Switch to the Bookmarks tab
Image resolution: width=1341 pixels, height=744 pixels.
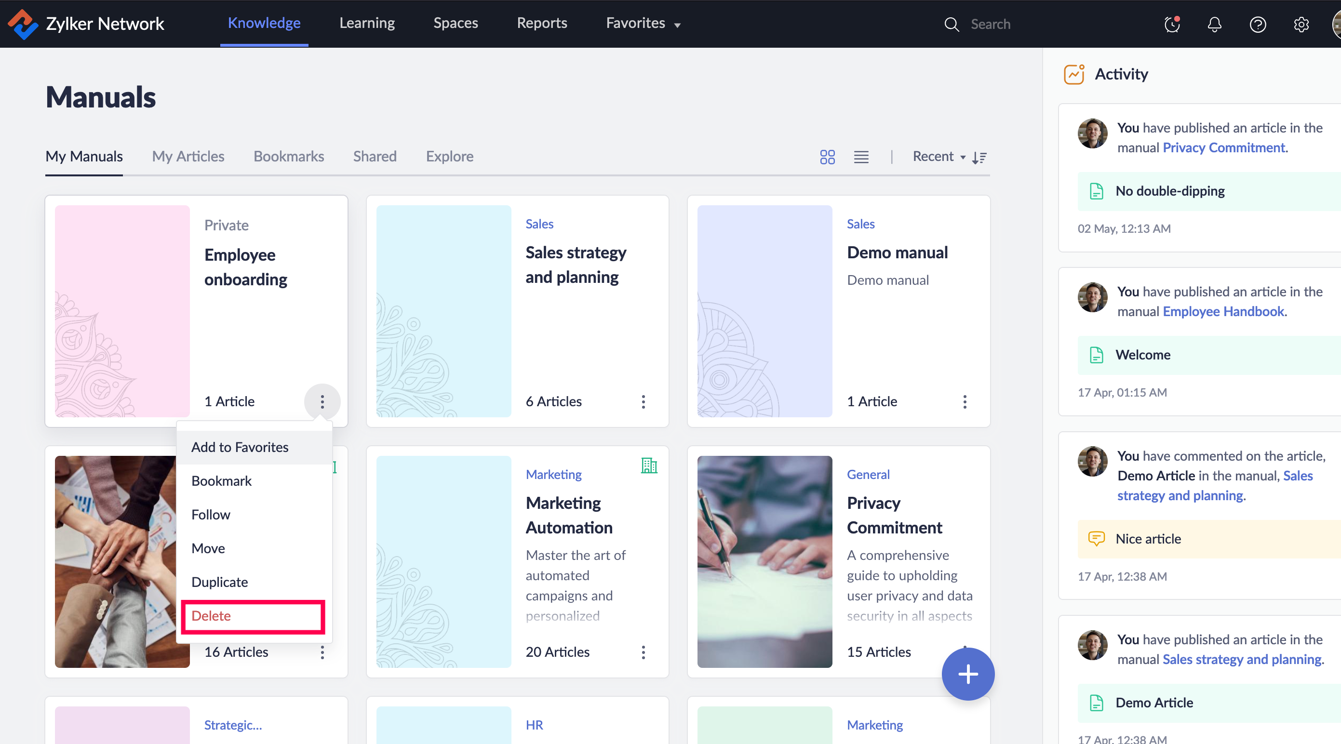point(288,157)
